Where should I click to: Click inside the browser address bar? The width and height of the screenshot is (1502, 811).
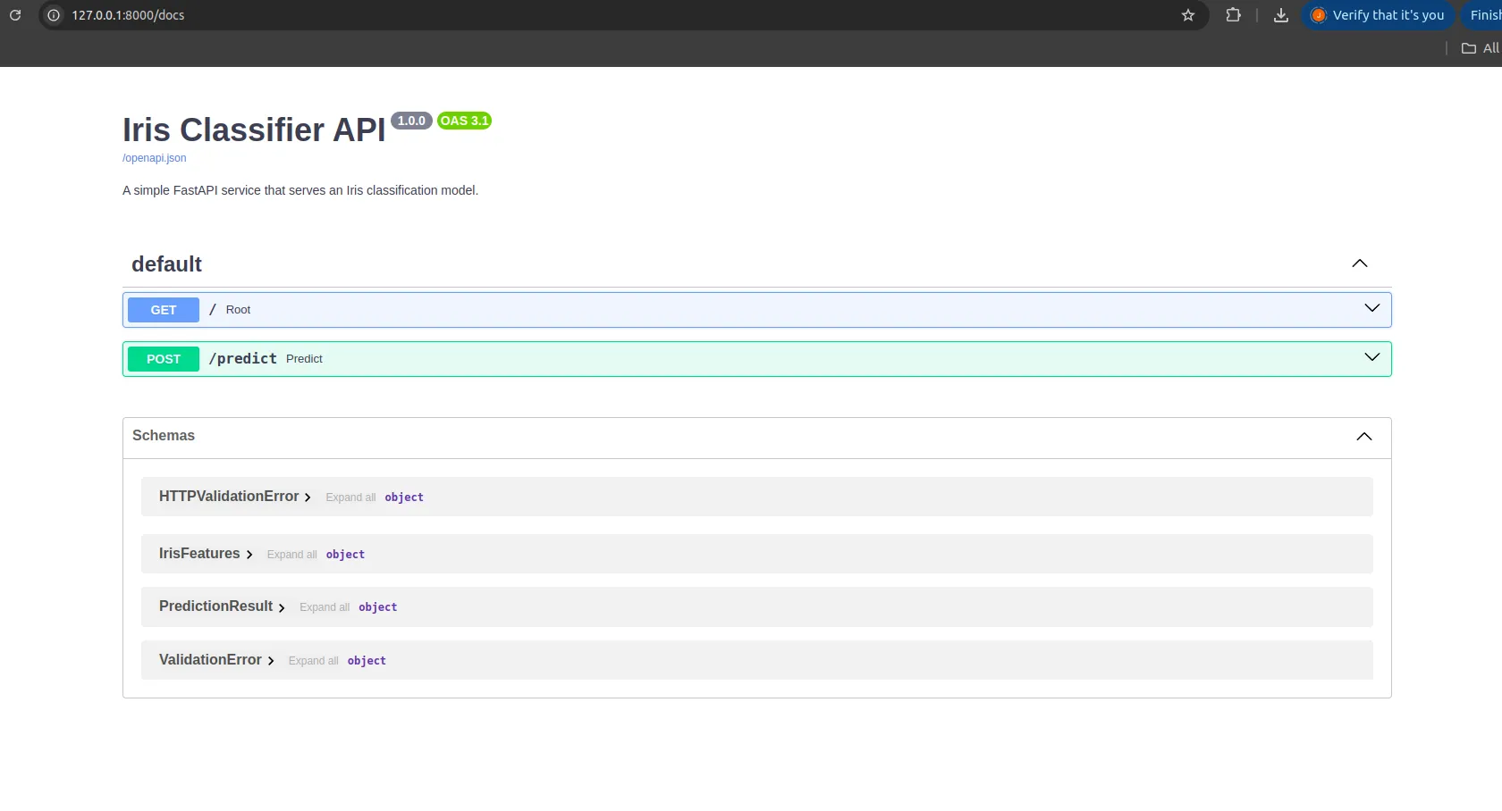click(358, 15)
